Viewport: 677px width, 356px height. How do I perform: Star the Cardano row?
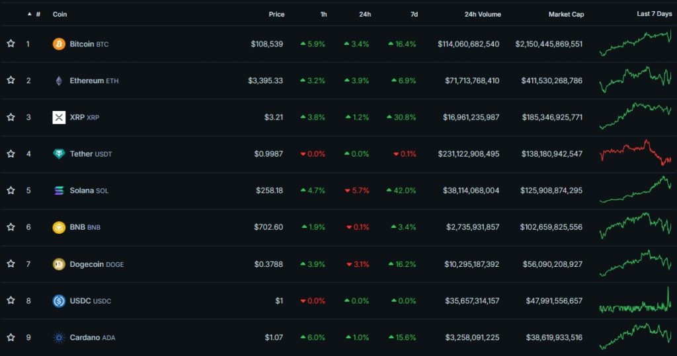pyautogui.click(x=11, y=337)
